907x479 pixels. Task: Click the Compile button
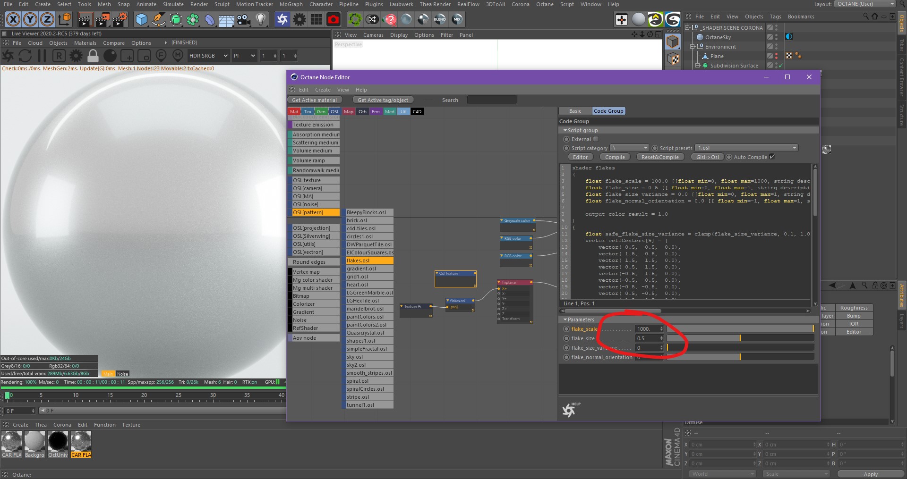tap(615, 157)
